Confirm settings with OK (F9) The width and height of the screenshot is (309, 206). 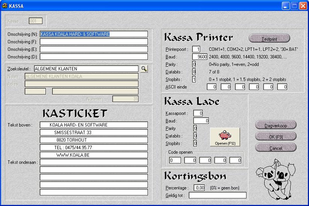click(x=276, y=136)
